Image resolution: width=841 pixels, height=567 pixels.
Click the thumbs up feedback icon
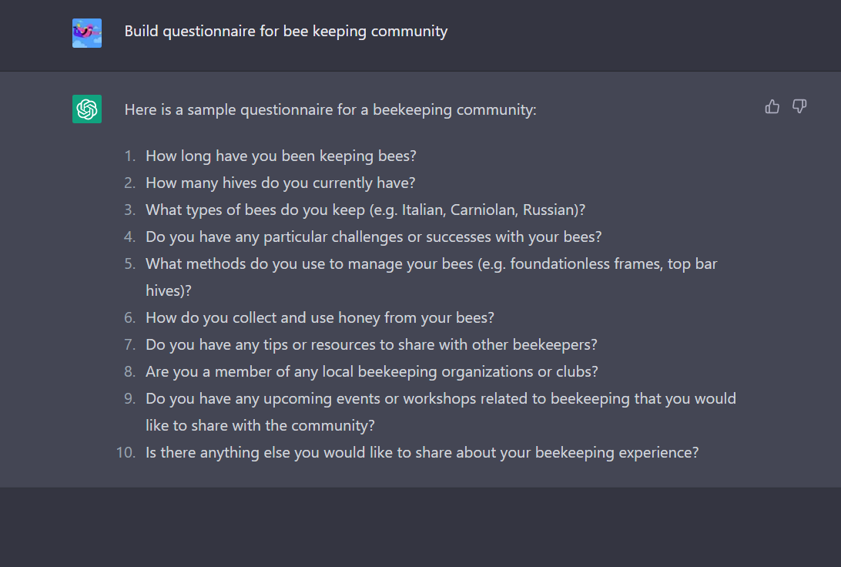tap(772, 107)
